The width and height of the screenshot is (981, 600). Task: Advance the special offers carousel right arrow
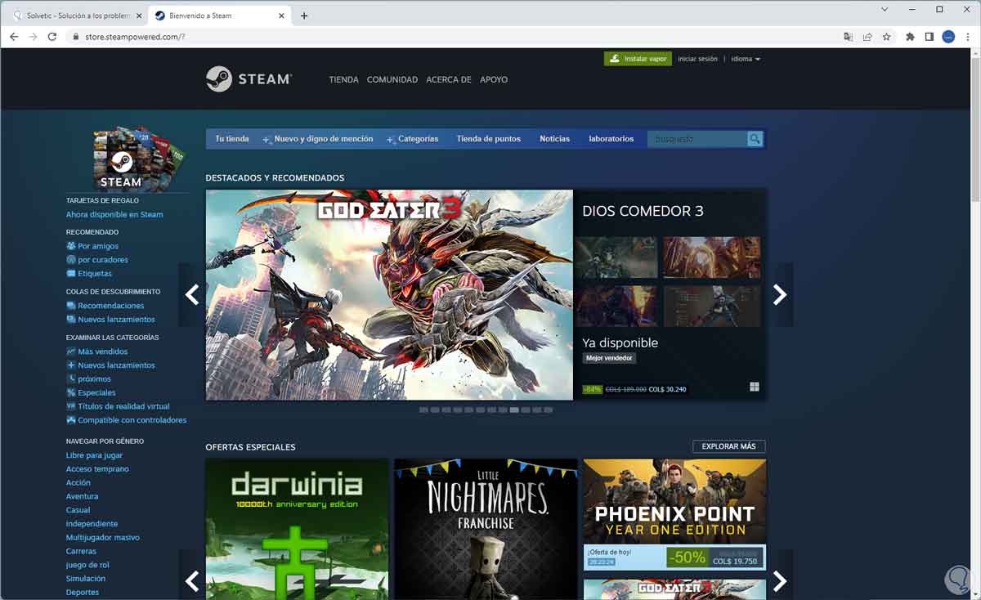coord(780,580)
